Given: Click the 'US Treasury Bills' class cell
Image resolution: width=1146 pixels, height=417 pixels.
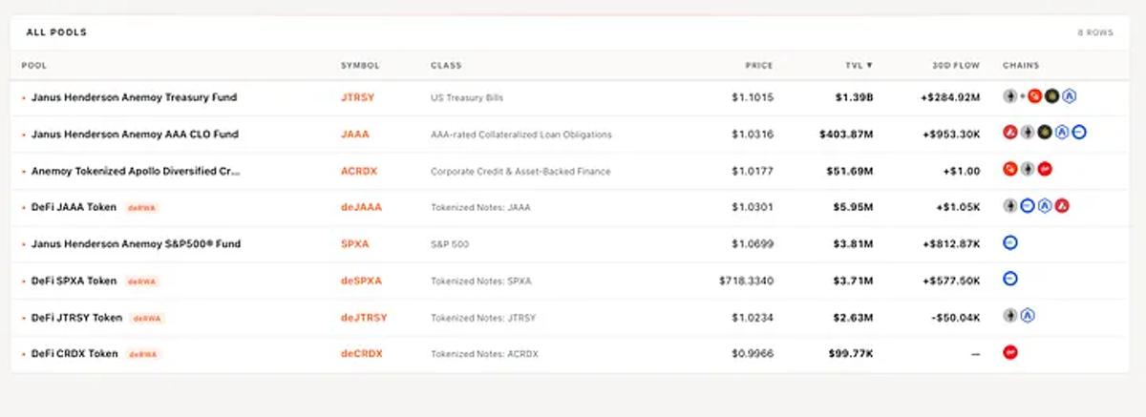Looking at the screenshot, I should pos(467,97).
